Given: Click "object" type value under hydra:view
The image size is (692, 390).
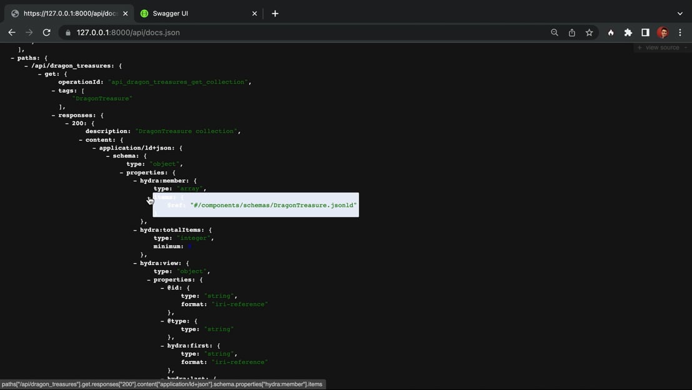Looking at the screenshot, I should (192, 271).
